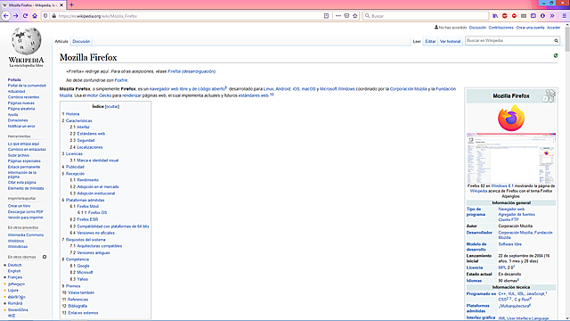This screenshot has width=570, height=321.
Task: Select the Mozilla Firefox browser tab
Action: pyautogui.click(x=33, y=5)
